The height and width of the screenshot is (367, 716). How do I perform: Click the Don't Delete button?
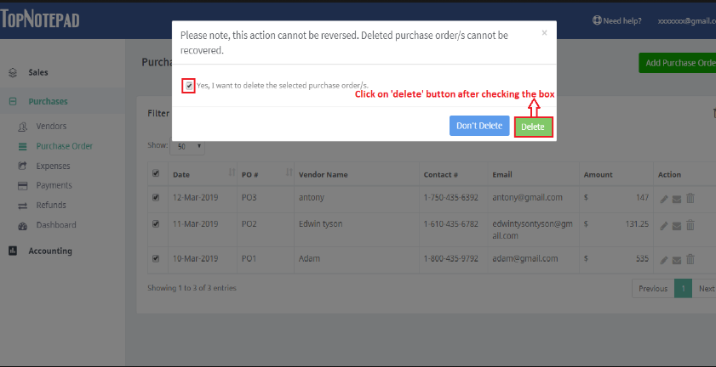(x=479, y=127)
